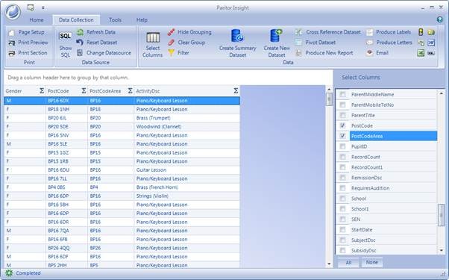This screenshot has height=280, width=449.
Task: Uncheck the PostCode column checkbox
Action: coord(342,125)
